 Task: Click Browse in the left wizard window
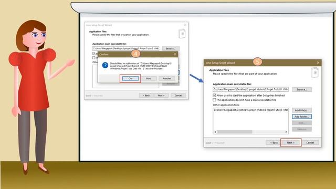point(171,49)
